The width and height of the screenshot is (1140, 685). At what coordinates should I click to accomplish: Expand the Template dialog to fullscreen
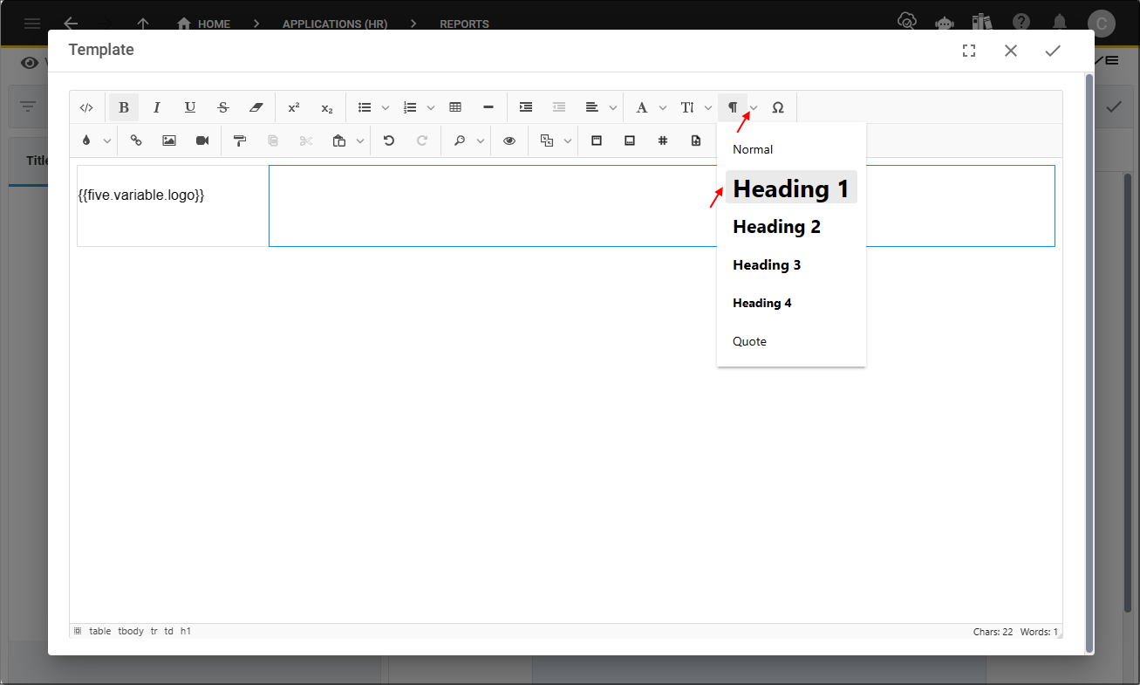(x=969, y=51)
